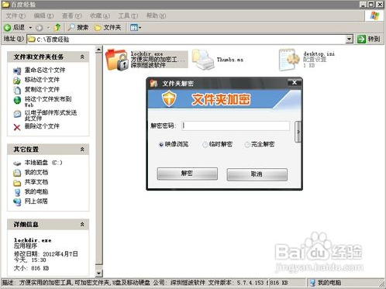Click My Computer in status bar
The image size is (386, 289).
tap(326, 283)
